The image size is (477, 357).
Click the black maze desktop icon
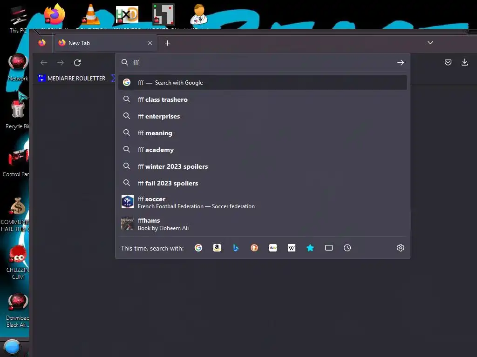pyautogui.click(x=164, y=14)
